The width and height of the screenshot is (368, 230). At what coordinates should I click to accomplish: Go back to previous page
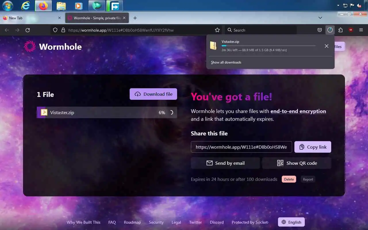(x=7, y=30)
